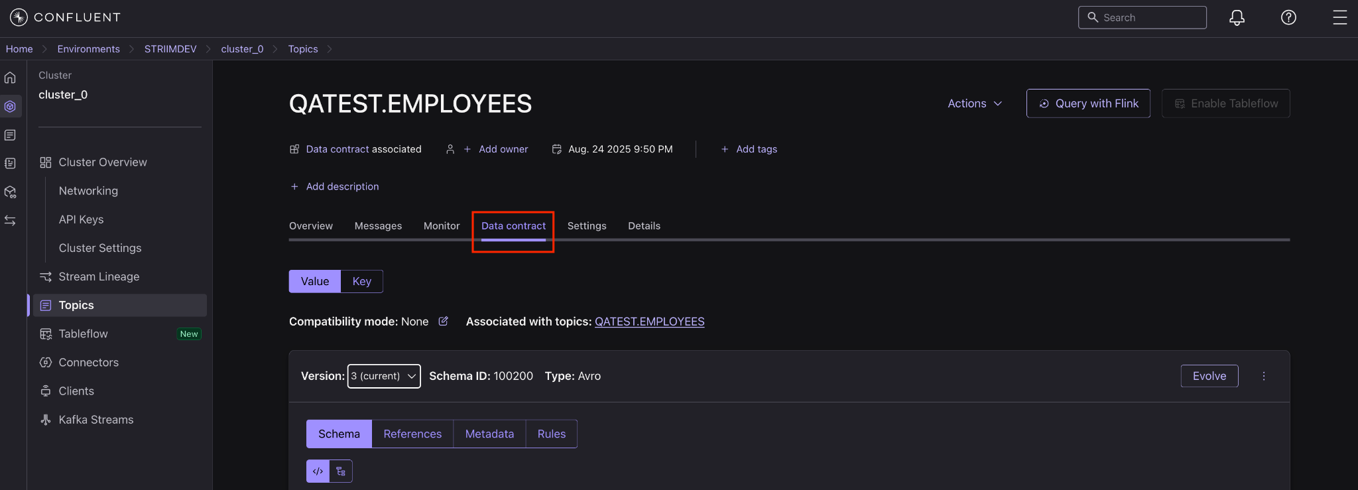Screen dimensions: 1358x490
Task: Open the help question mark icon
Action: coord(1288,18)
